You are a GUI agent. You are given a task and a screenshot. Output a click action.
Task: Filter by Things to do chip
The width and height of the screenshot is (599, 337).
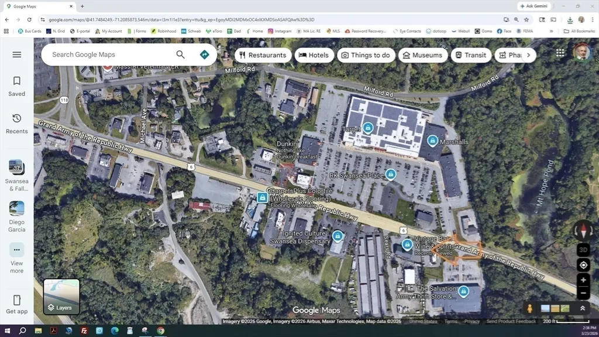click(366, 55)
